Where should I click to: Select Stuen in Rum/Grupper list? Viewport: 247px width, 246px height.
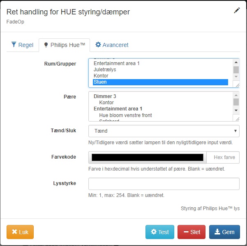coord(160,82)
